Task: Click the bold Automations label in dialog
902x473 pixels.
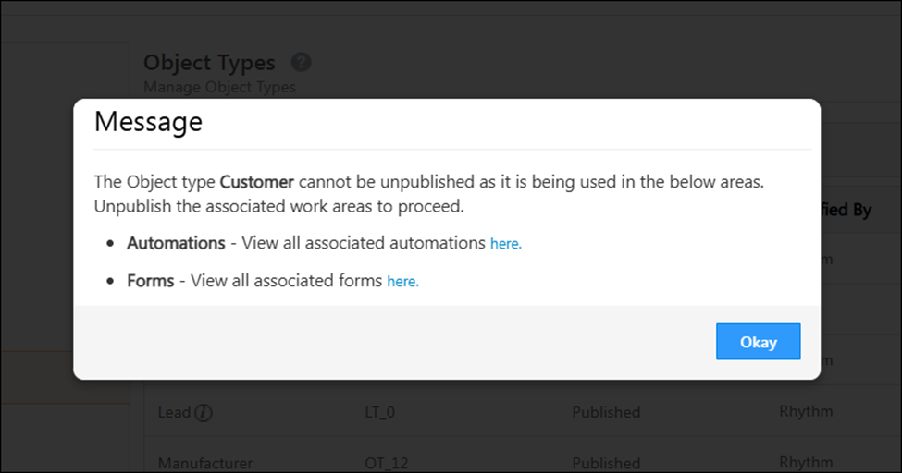Action: (176, 243)
